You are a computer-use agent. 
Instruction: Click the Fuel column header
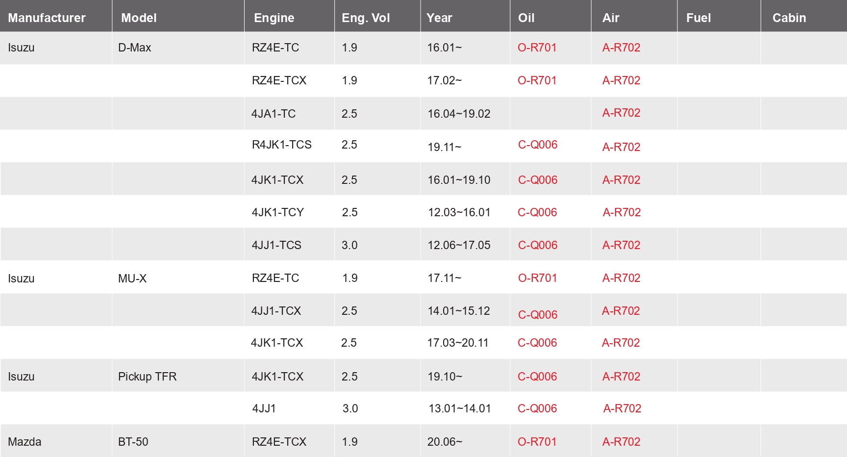698,18
